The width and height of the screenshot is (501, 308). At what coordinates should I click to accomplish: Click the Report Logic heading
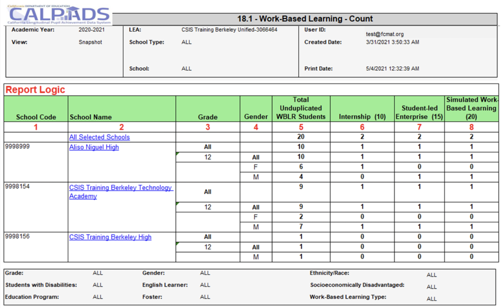click(35, 90)
